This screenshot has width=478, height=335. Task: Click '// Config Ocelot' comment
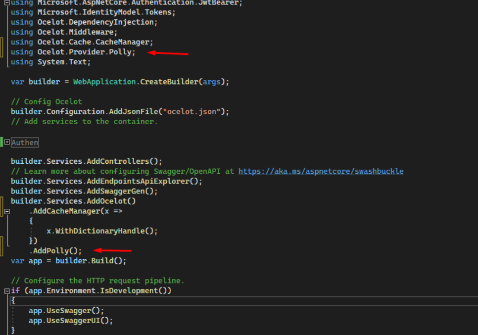coord(47,101)
